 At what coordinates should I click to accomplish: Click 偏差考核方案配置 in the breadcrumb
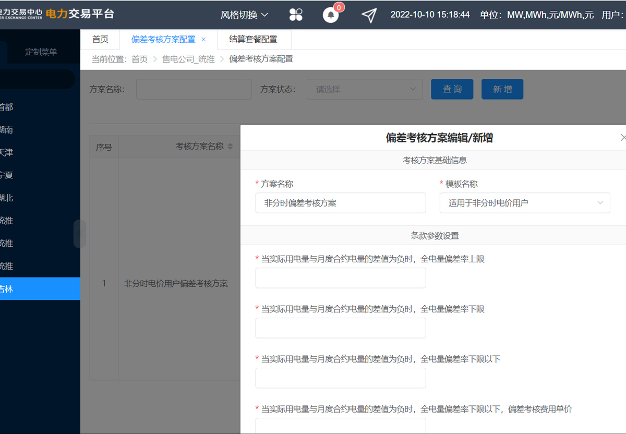pos(261,59)
